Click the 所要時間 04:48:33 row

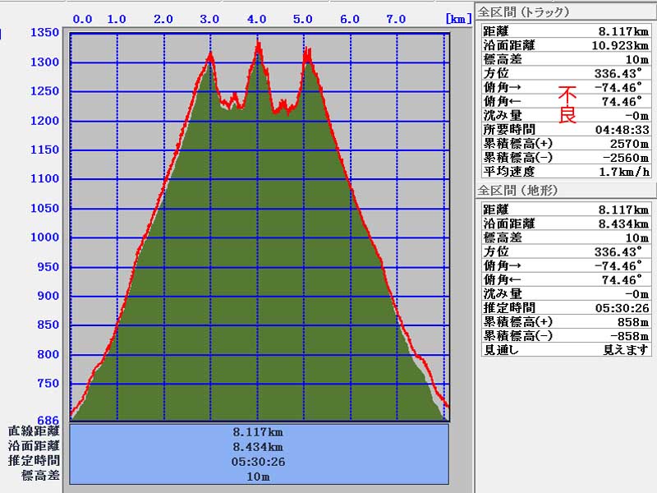(x=567, y=129)
